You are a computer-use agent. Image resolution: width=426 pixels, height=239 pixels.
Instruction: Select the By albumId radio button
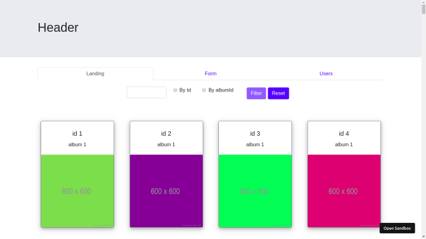204,90
